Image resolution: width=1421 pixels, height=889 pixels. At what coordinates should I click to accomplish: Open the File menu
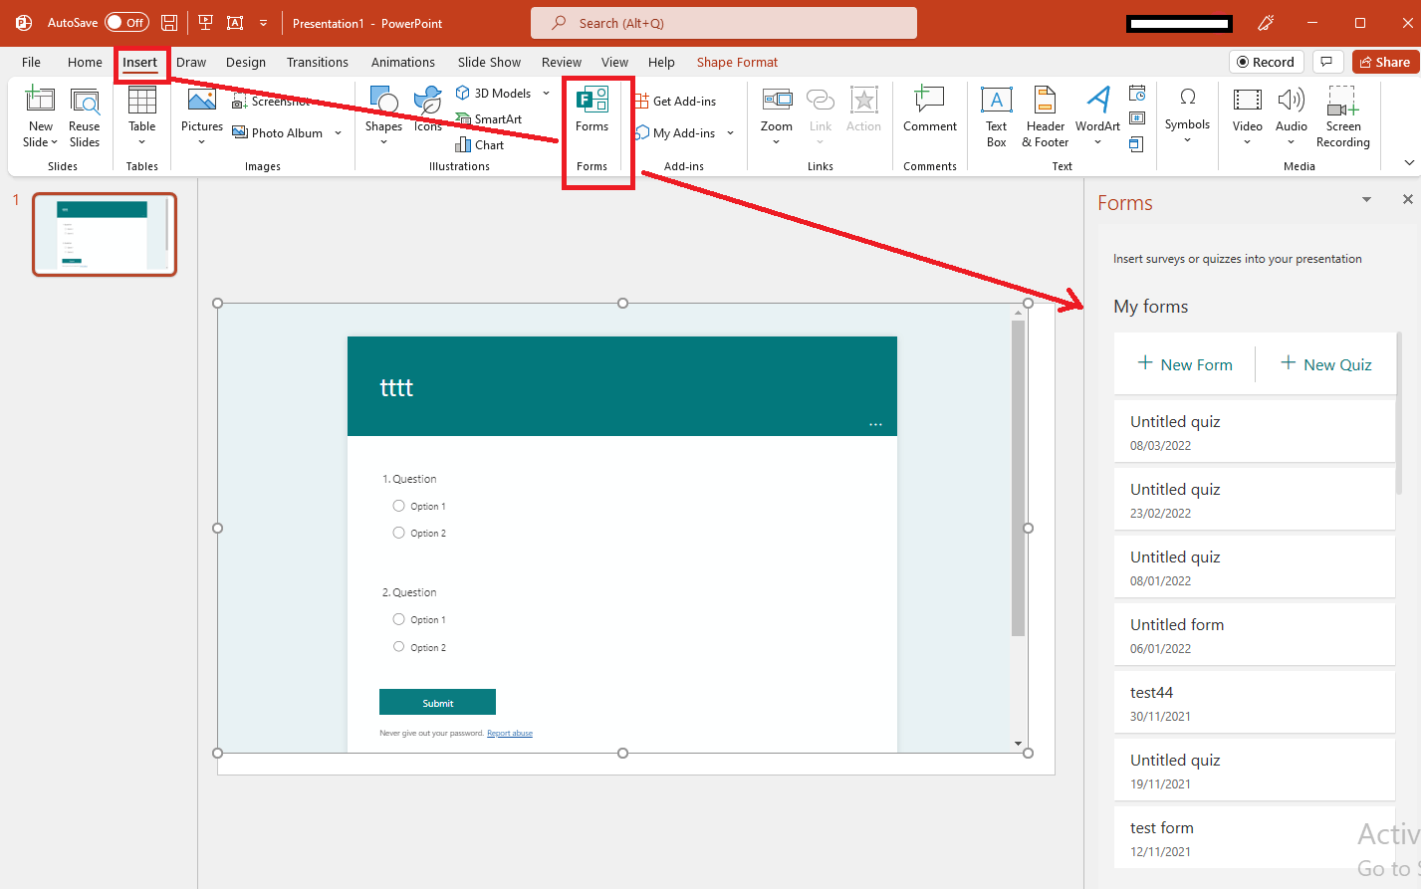(x=31, y=62)
